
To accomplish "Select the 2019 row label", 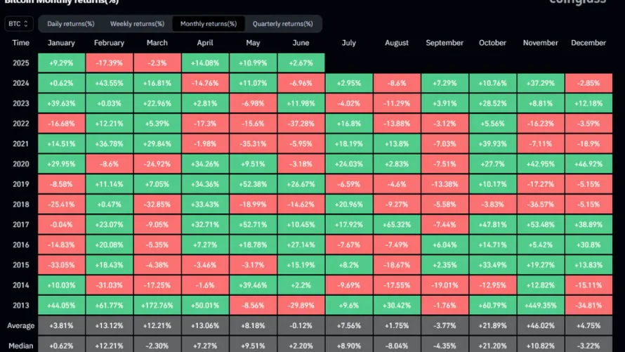I will pos(21,184).
